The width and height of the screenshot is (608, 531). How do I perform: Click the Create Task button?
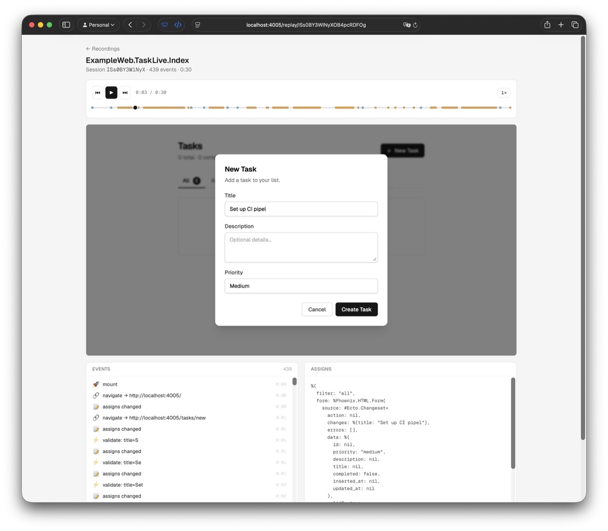click(356, 309)
